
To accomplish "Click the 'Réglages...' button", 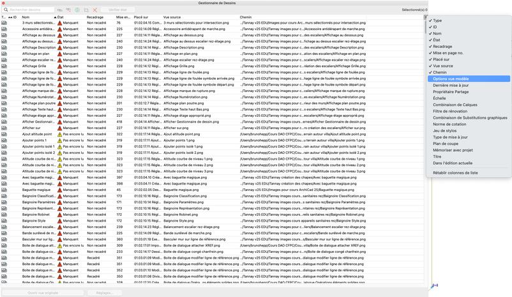I will click(x=105, y=293).
